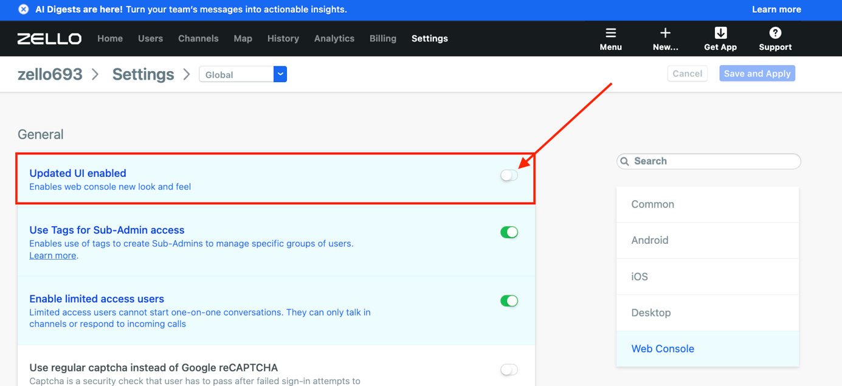Click the Settings breadcrumb heading

pyautogui.click(x=143, y=74)
